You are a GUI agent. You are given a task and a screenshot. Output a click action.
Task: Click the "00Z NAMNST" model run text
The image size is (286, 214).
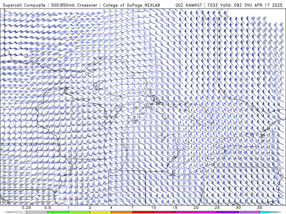(x=189, y=5)
